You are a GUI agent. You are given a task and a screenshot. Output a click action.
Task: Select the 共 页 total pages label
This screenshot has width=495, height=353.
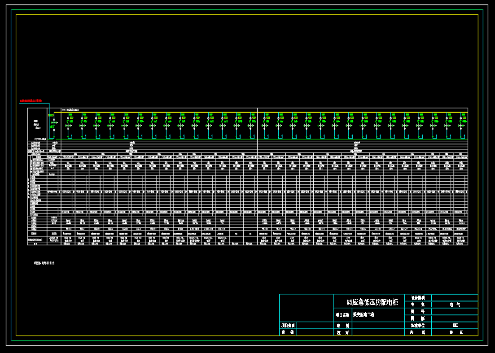417,332
